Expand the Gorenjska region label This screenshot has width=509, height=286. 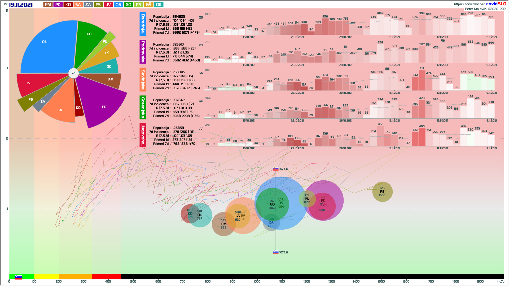[143, 107]
